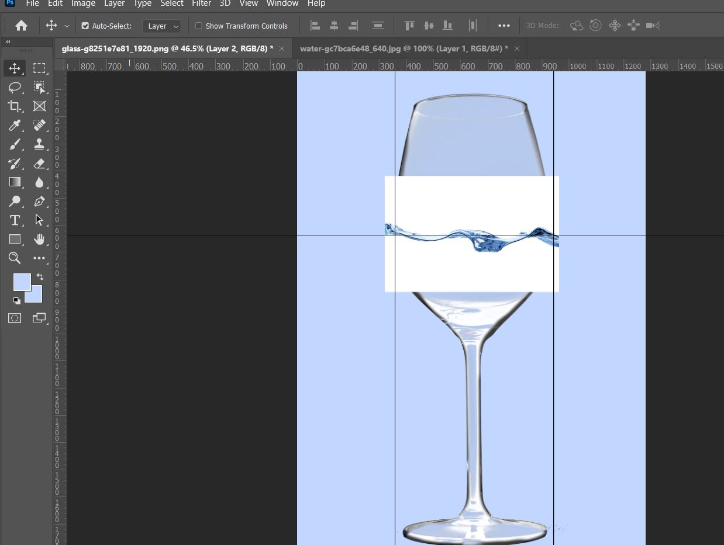Image resolution: width=724 pixels, height=545 pixels.
Task: Reset default foreground and background colors
Action: point(16,300)
